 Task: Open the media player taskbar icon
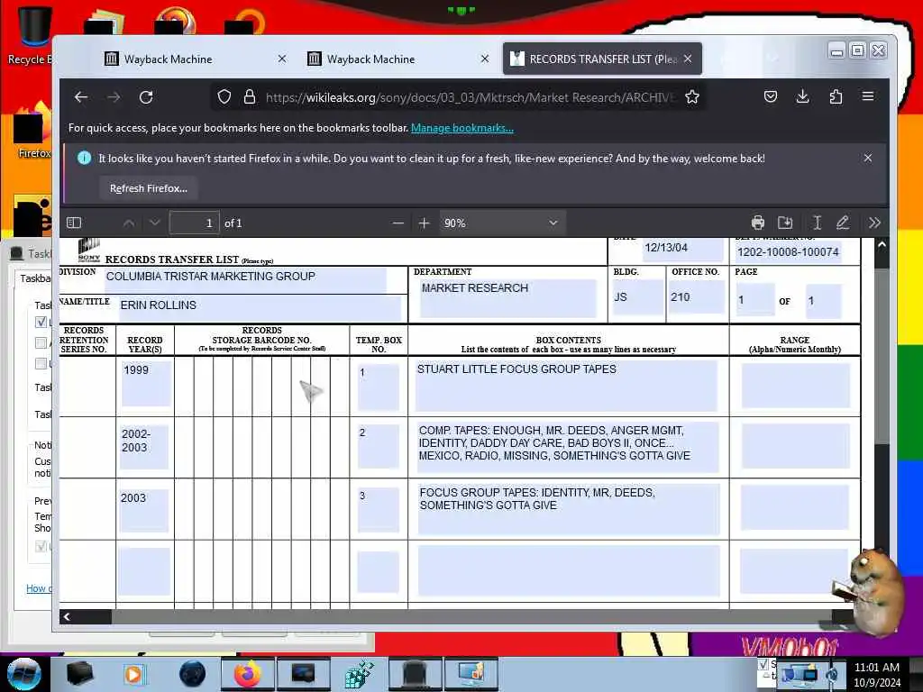coord(133,674)
